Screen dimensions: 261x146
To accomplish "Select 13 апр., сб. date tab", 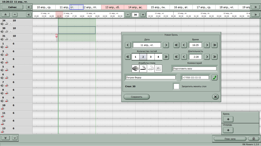I will tap(112, 7).
